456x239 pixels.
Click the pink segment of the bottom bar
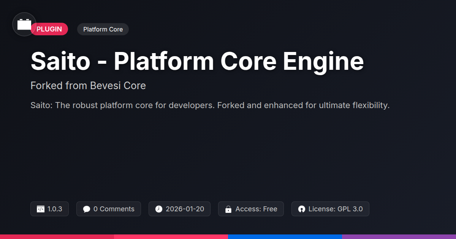(x=171, y=236)
